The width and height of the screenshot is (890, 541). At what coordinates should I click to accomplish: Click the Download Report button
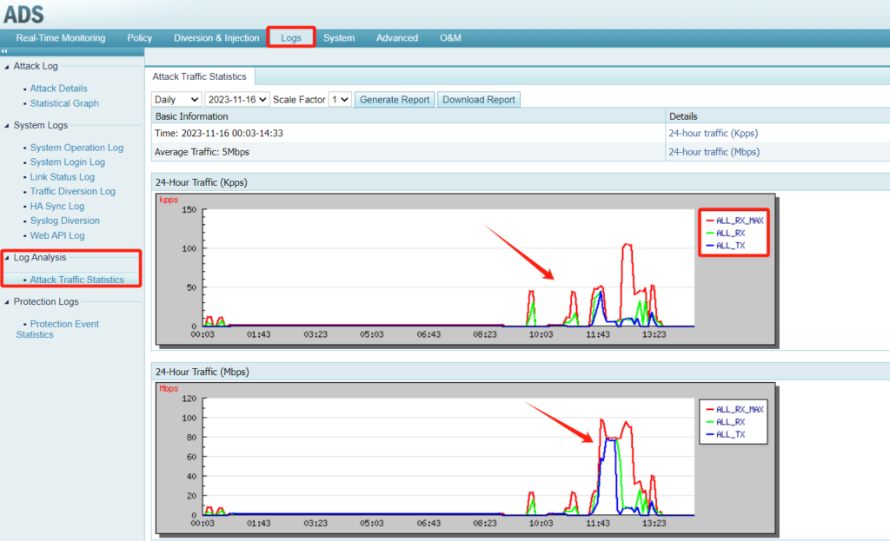(479, 99)
